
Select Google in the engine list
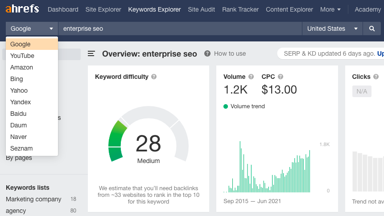32,44
